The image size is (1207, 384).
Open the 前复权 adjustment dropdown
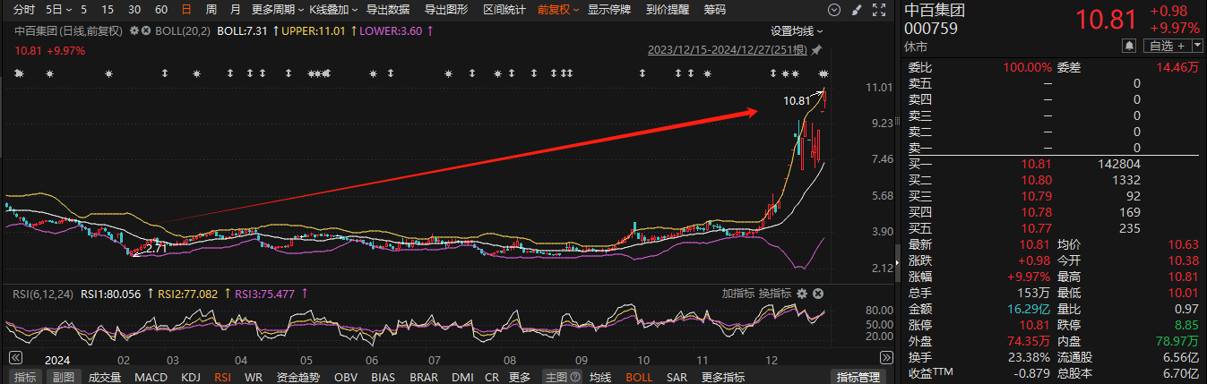coord(558,10)
